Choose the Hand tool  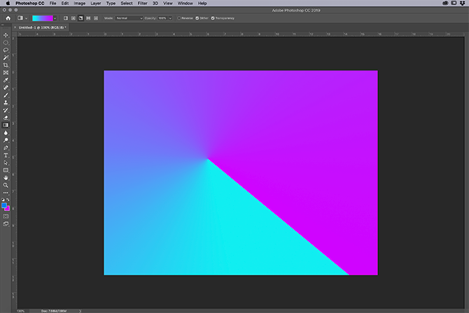(6, 177)
